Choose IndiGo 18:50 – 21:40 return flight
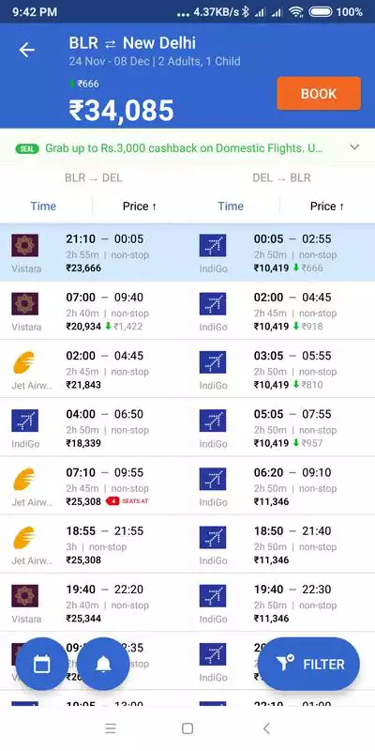375x751 pixels. click(x=281, y=544)
